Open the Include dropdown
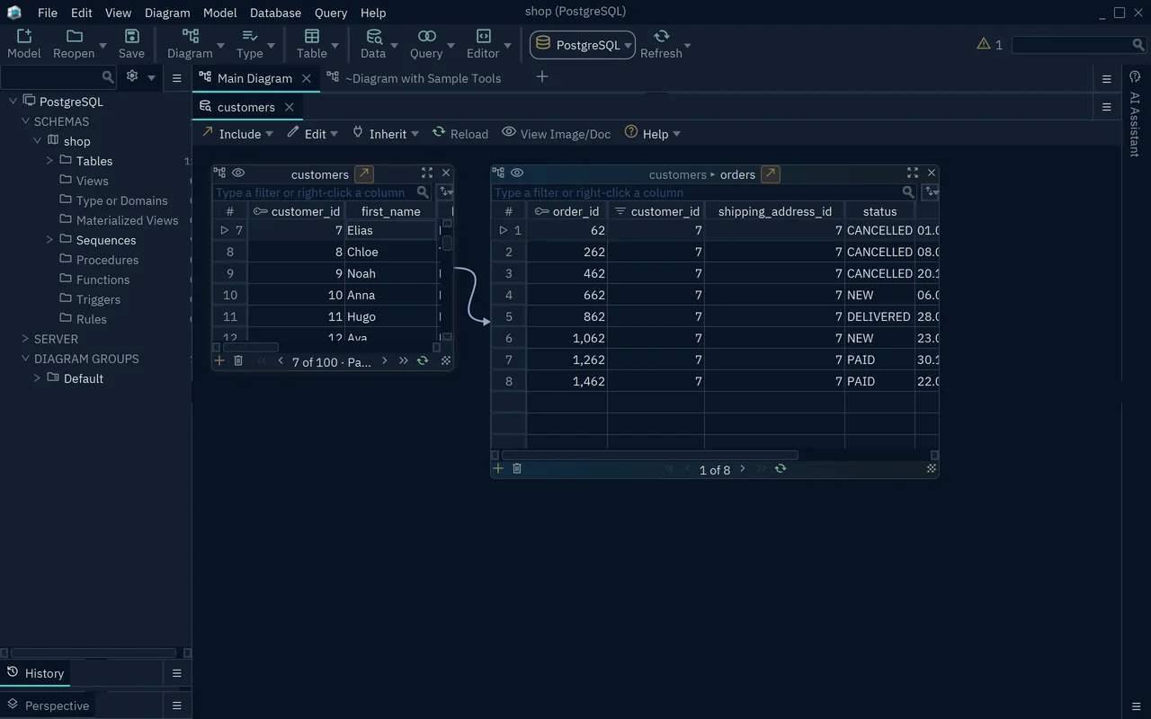This screenshot has width=1151, height=719. (237, 133)
